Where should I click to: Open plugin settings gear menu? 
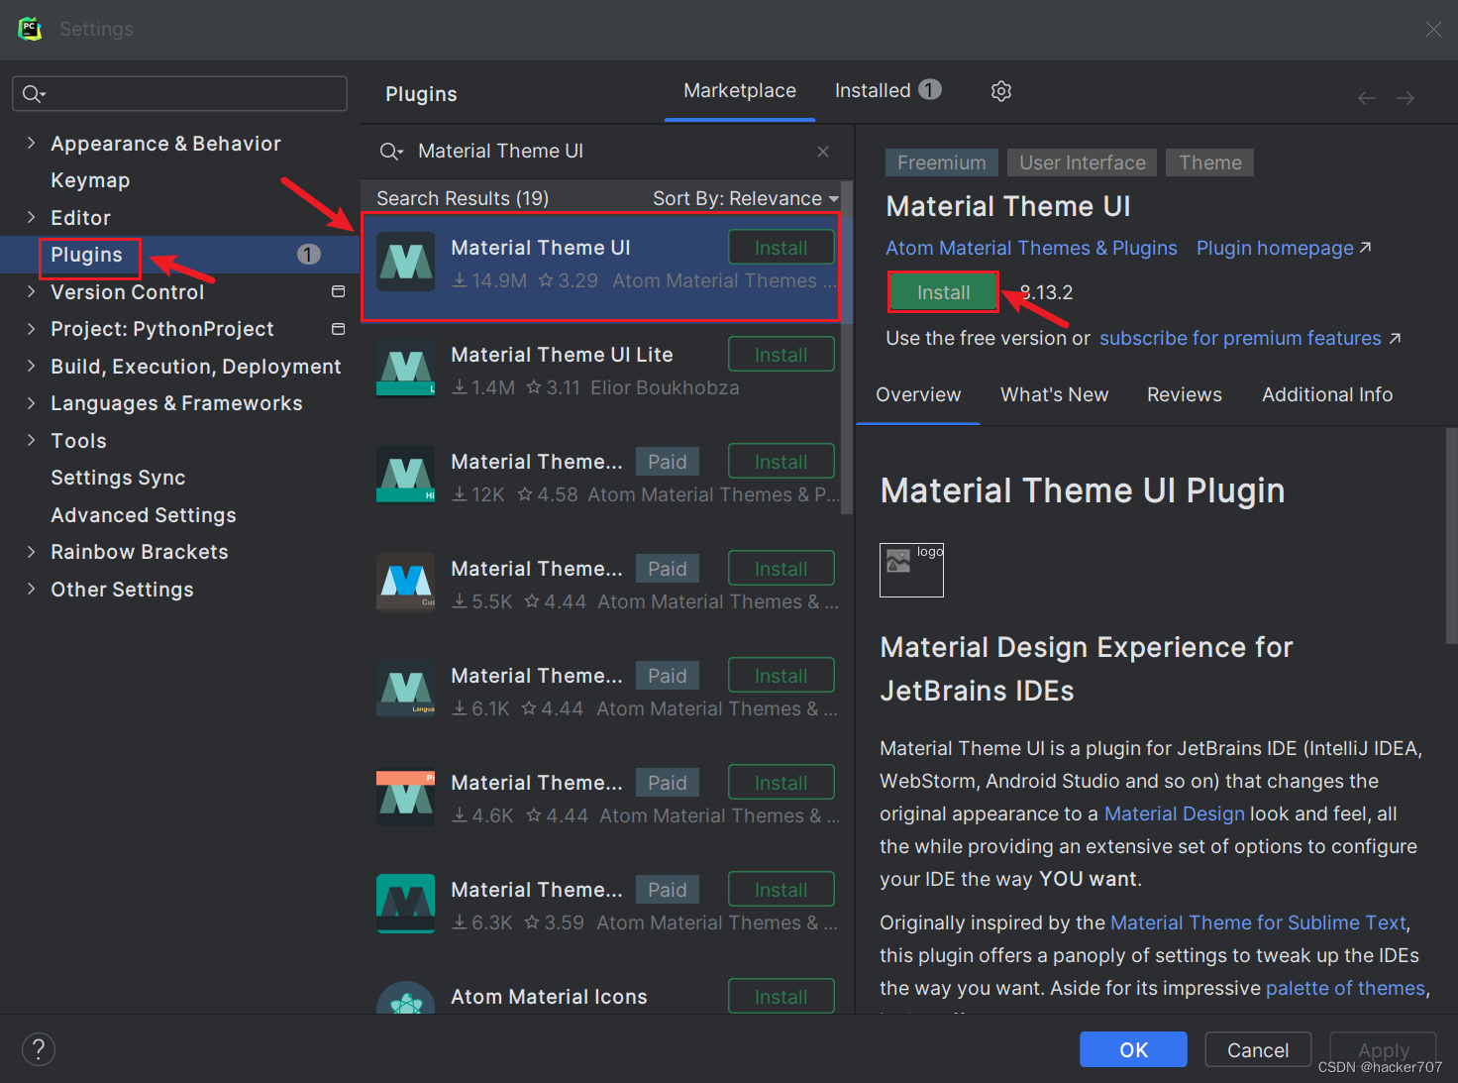pos(1001,91)
